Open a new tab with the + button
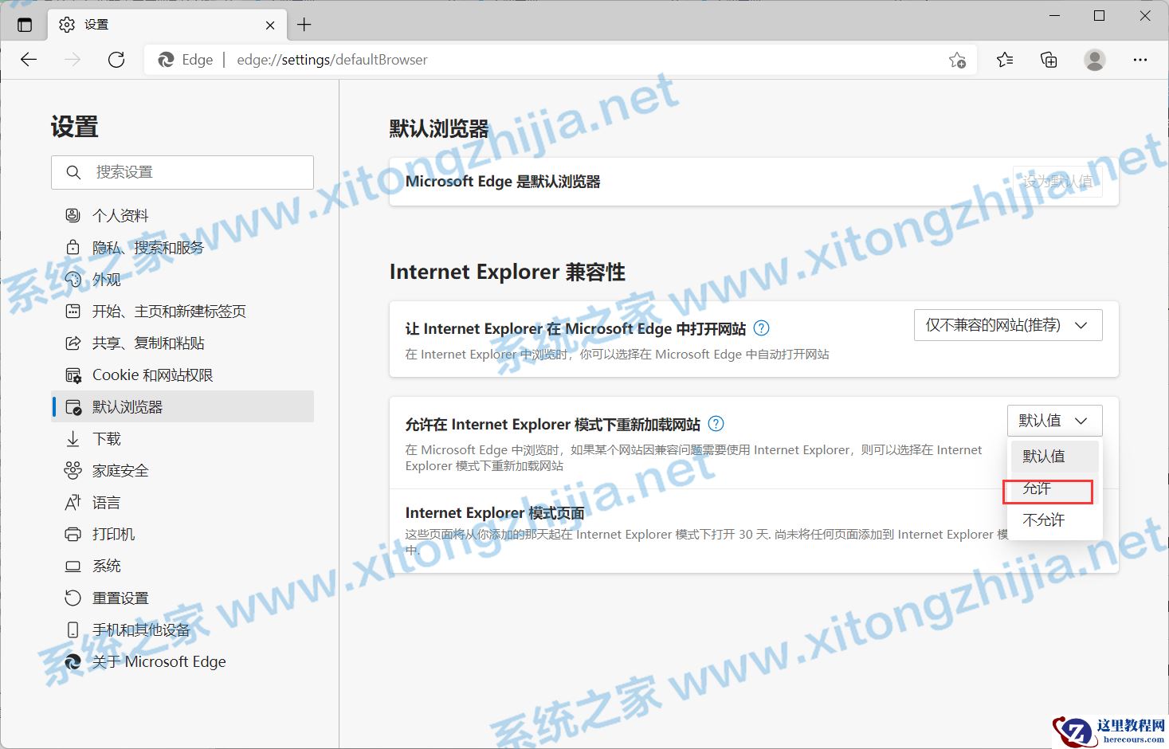This screenshot has width=1169, height=749. click(x=304, y=24)
